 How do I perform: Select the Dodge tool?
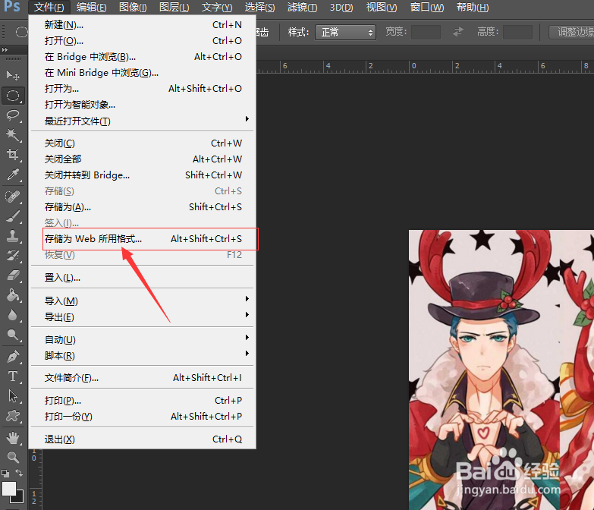tap(13, 335)
